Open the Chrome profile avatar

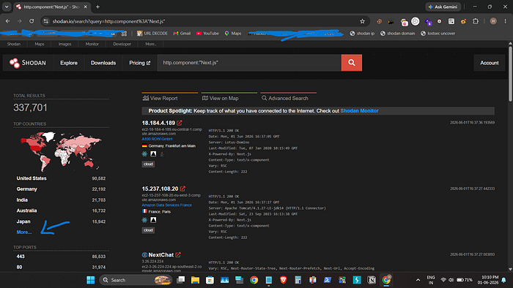pyautogui.click(x=493, y=21)
